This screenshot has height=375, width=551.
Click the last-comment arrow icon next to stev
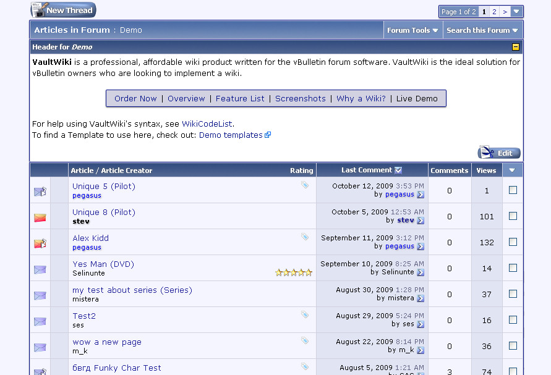click(x=421, y=221)
